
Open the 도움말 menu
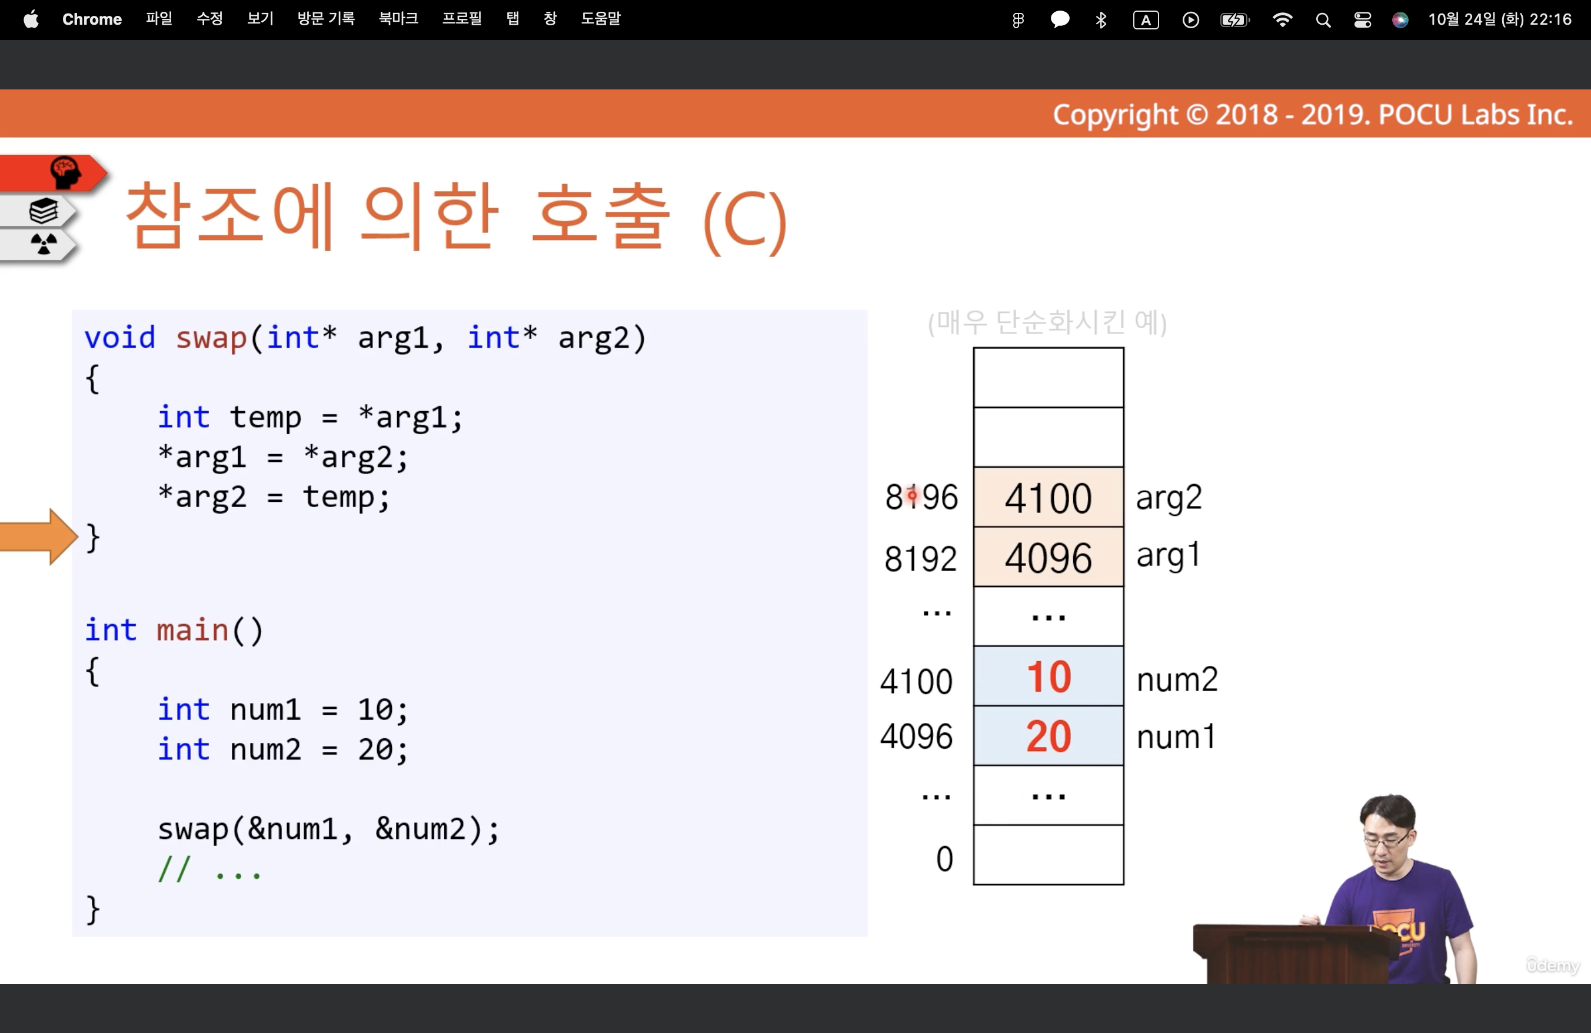point(600,19)
